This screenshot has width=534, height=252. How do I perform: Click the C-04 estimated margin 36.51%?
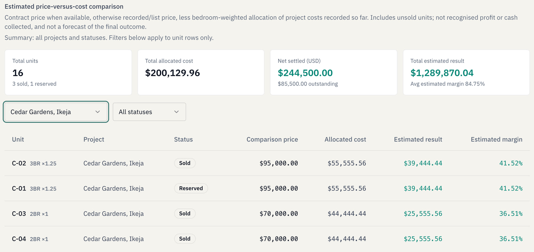tap(511, 239)
